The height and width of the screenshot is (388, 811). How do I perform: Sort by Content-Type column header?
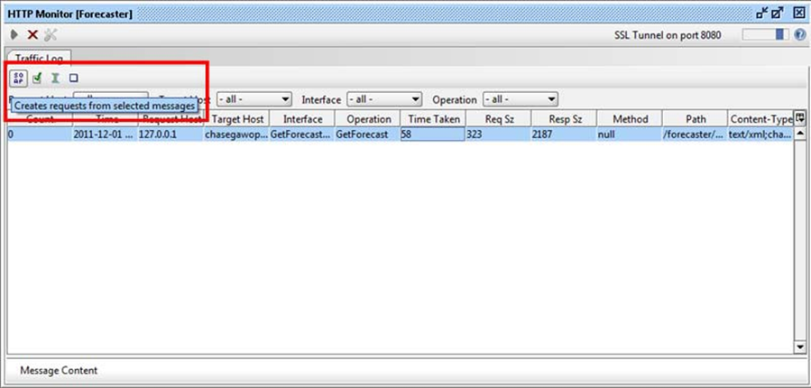tap(760, 119)
